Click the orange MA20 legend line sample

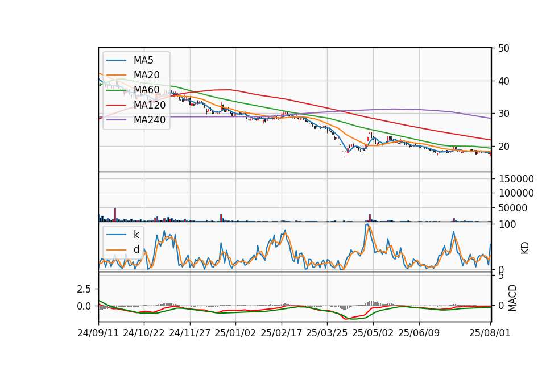point(116,75)
